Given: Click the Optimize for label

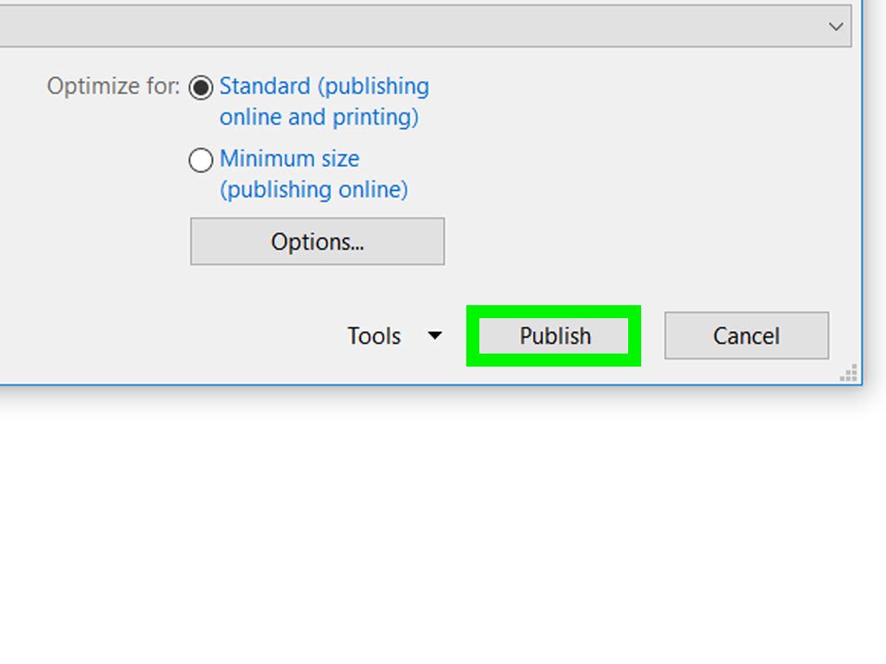Looking at the screenshot, I should (x=112, y=86).
